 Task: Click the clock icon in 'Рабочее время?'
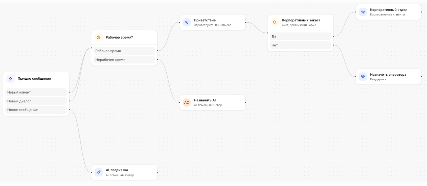click(x=98, y=37)
